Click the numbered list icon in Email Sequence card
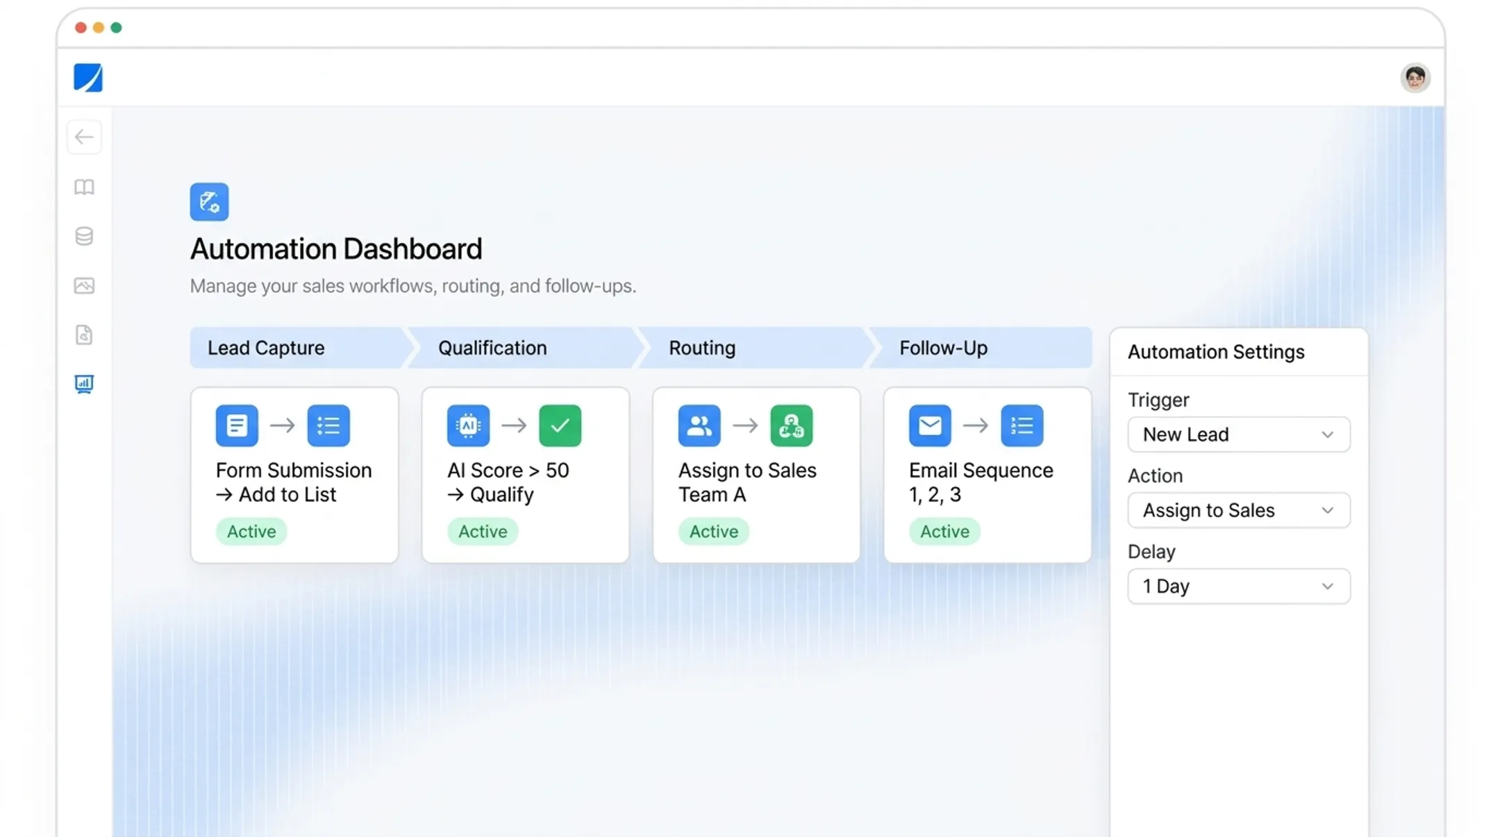The height and width of the screenshot is (837, 1500). click(1022, 425)
